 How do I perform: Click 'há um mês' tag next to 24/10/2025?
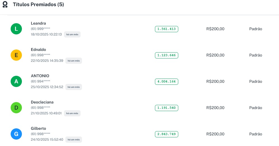click(74, 140)
